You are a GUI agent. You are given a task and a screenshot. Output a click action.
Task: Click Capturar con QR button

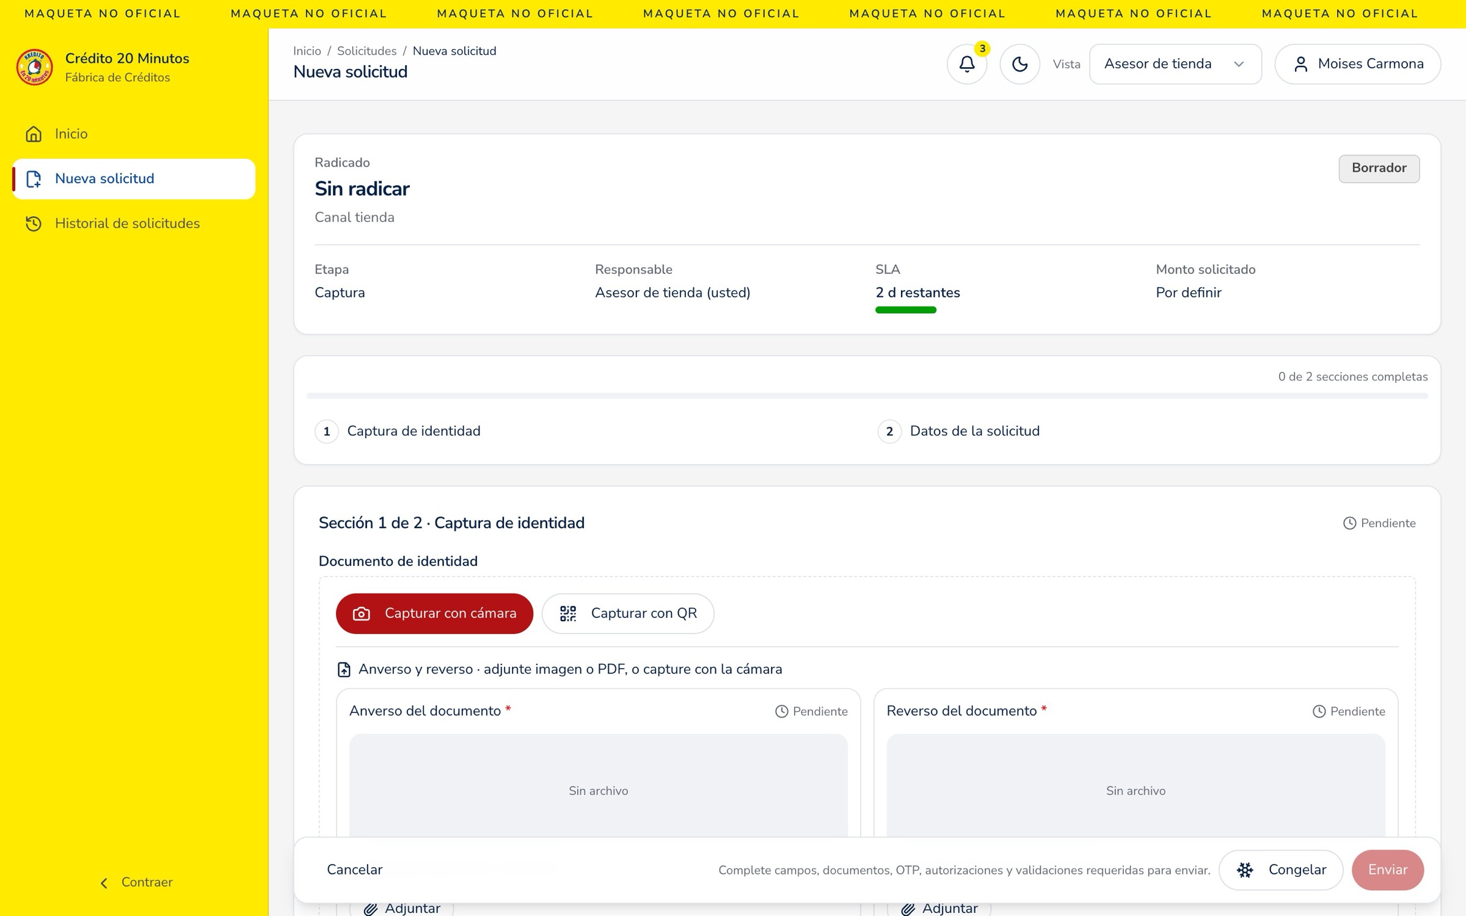[627, 613]
